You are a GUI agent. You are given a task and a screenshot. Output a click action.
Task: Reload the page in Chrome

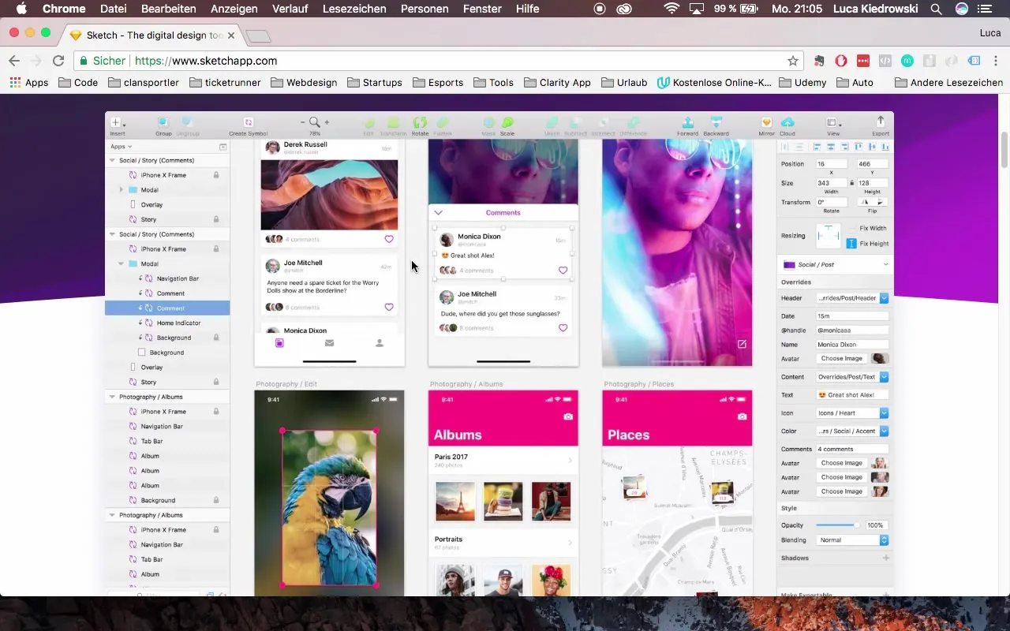click(58, 61)
